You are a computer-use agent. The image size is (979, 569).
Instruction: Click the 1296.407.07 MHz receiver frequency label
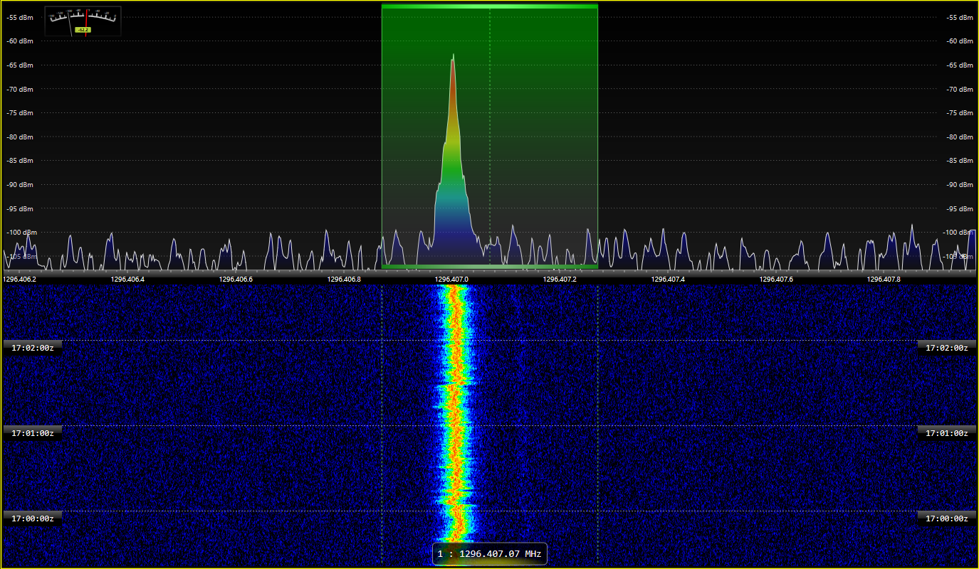489,553
